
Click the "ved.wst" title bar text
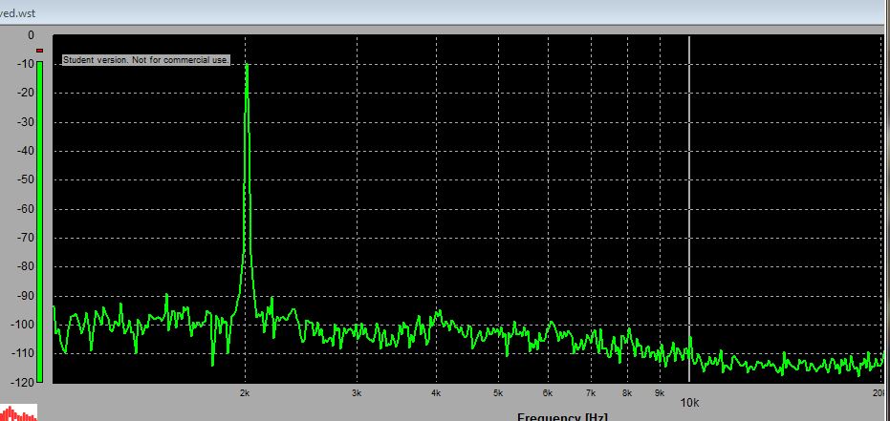[19, 13]
